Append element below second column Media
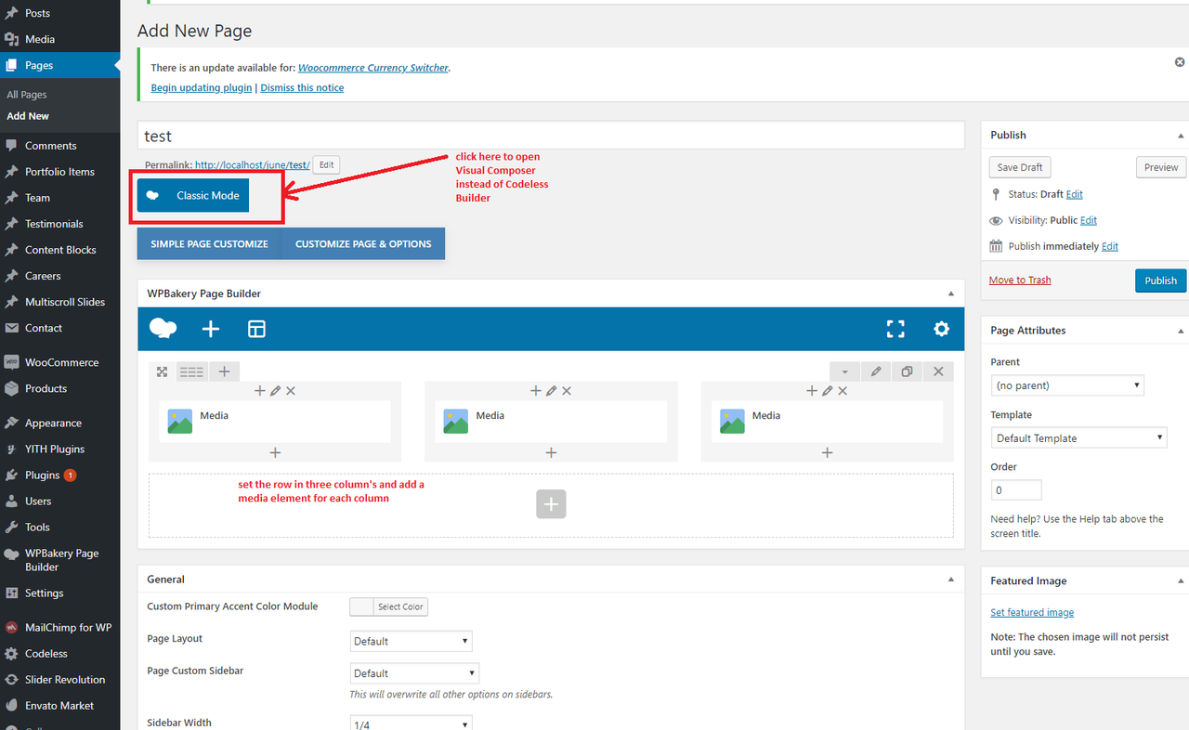Screen dimensions: 1189x730 tap(551, 452)
